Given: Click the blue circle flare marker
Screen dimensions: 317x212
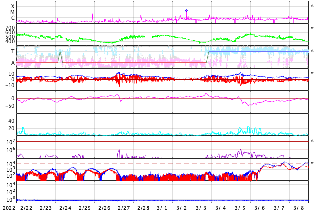Looking at the screenshot, I should tap(186, 10).
